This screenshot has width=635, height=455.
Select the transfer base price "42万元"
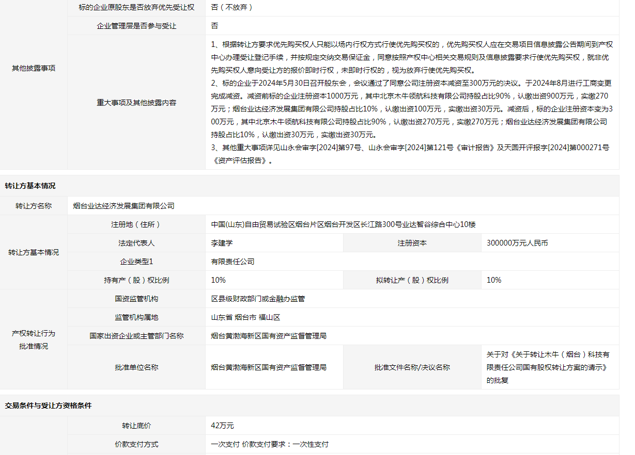(x=223, y=426)
